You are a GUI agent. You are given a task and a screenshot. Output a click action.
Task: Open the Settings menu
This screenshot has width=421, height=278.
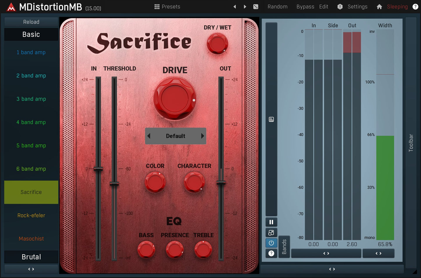point(357,7)
